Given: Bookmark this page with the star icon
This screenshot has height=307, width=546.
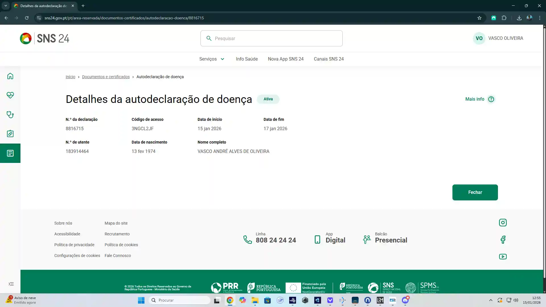Looking at the screenshot, I should tap(479, 18).
